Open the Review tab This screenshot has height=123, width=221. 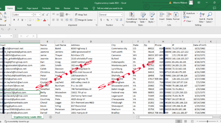(x=67, y=8)
